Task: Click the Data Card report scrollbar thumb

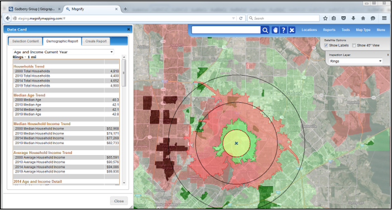Action: (124, 73)
